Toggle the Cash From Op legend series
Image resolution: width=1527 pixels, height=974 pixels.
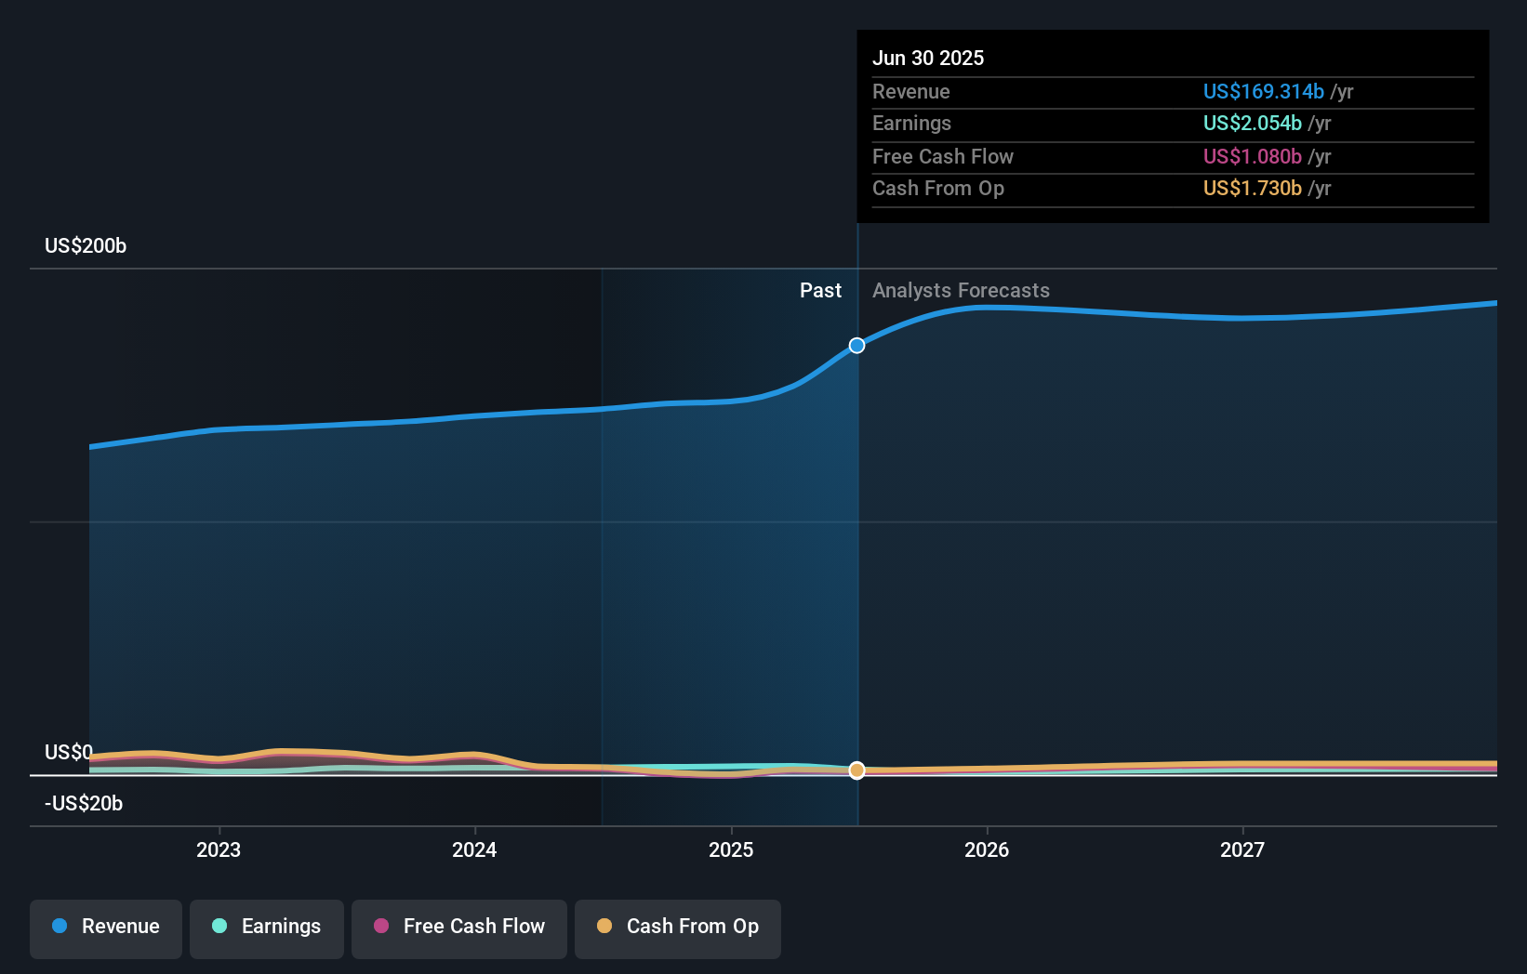click(678, 928)
